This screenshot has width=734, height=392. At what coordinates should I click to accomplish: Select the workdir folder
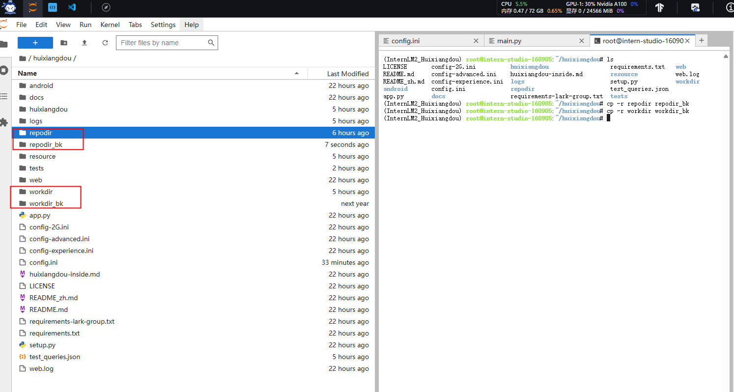(x=194, y=192)
